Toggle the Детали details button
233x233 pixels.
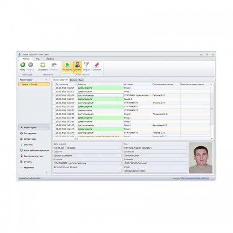(x=77, y=67)
